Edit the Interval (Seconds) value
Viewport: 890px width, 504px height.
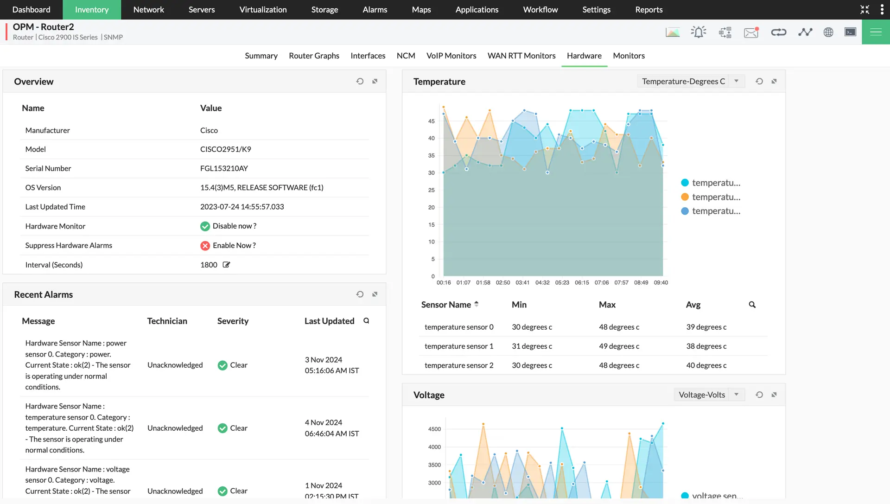(x=226, y=264)
